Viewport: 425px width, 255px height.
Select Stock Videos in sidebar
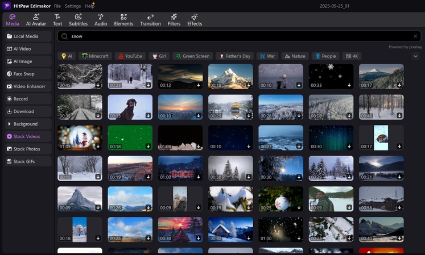click(x=28, y=136)
